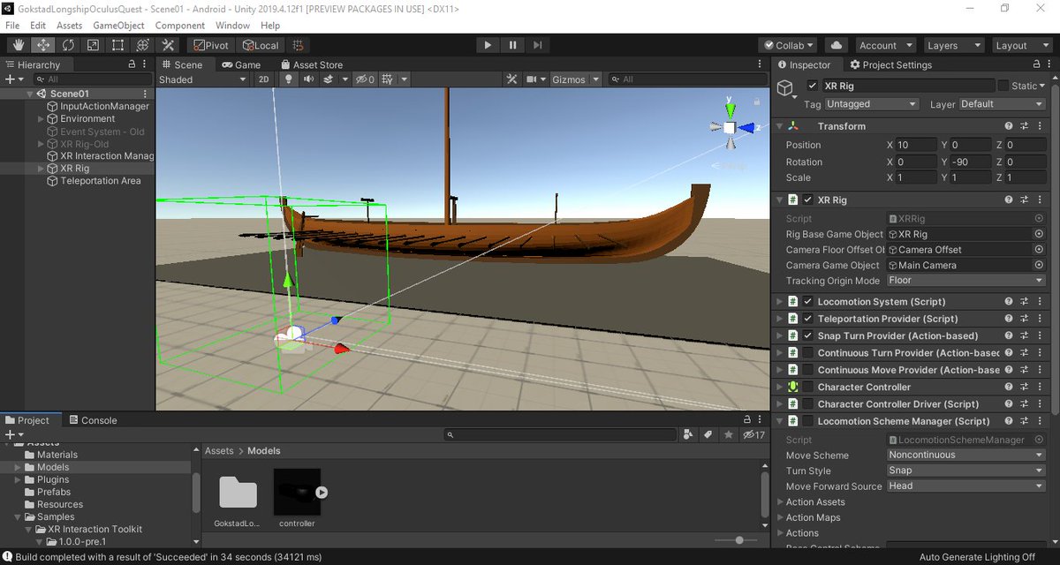
Task: Select the Move tool in the toolbar
Action: [42, 45]
